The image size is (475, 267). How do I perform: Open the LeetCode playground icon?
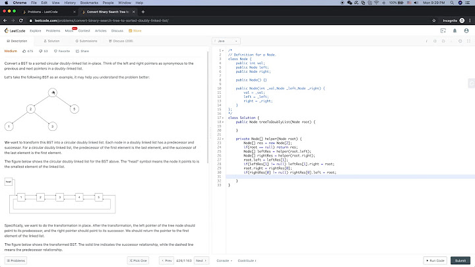[443, 30]
